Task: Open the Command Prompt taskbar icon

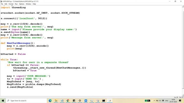Action: coord(103,100)
